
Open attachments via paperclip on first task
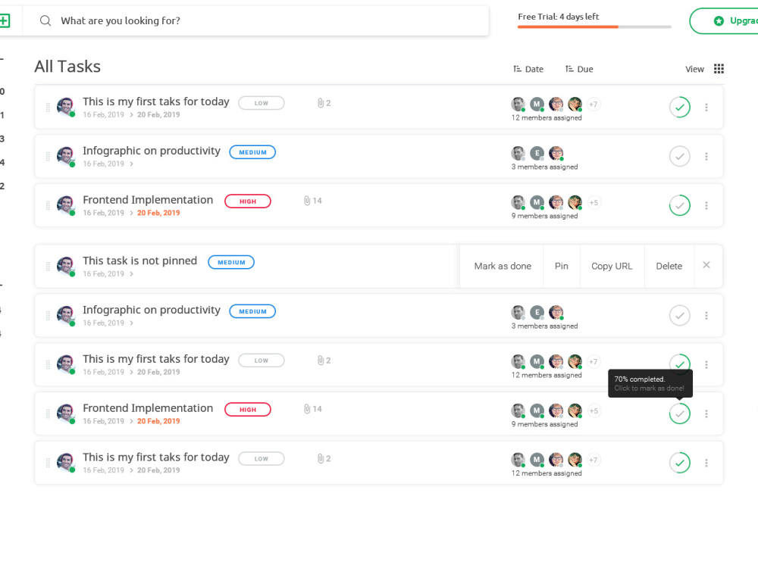[319, 102]
